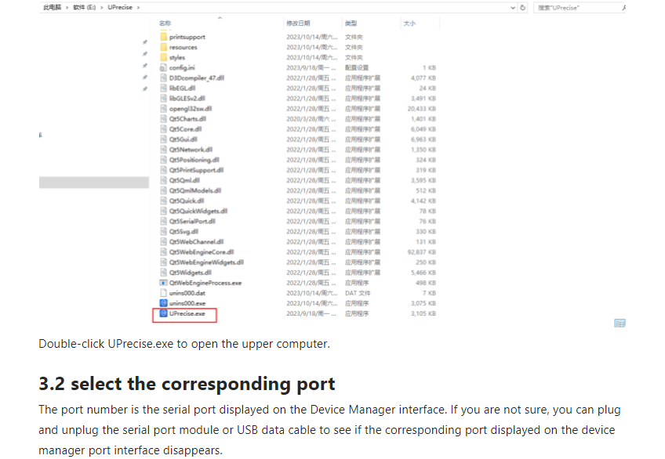Image resolution: width=665 pixels, height=459 pixels.
Task: Click the file icon of Qt5Core.dll
Action: pos(164,128)
